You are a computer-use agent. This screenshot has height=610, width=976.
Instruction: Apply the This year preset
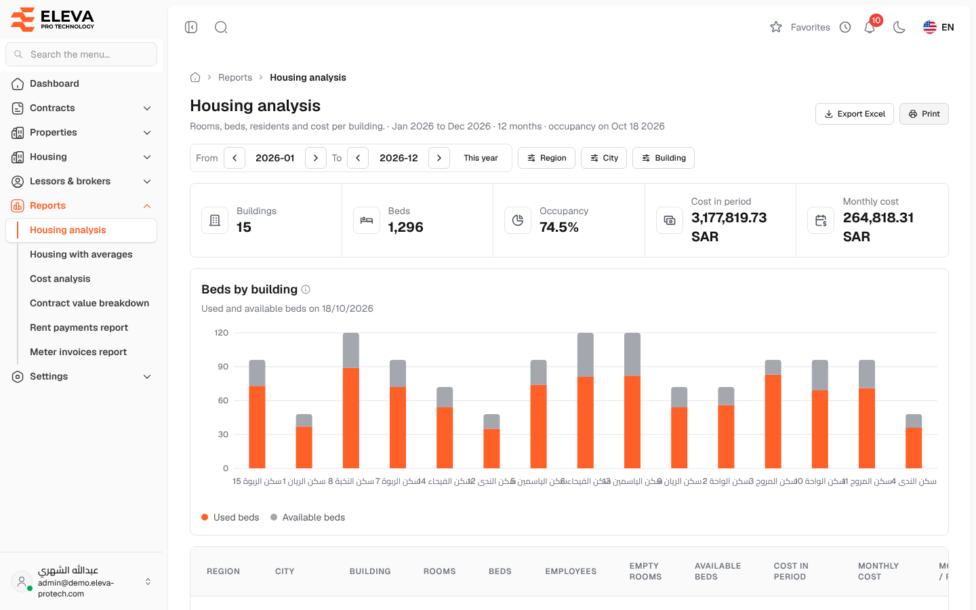[x=481, y=158]
